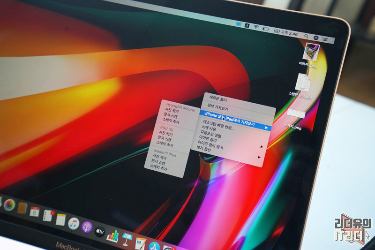375x250 pixels.
Task: Choose 정보 가져오기 from context menu
Action: (x=217, y=107)
